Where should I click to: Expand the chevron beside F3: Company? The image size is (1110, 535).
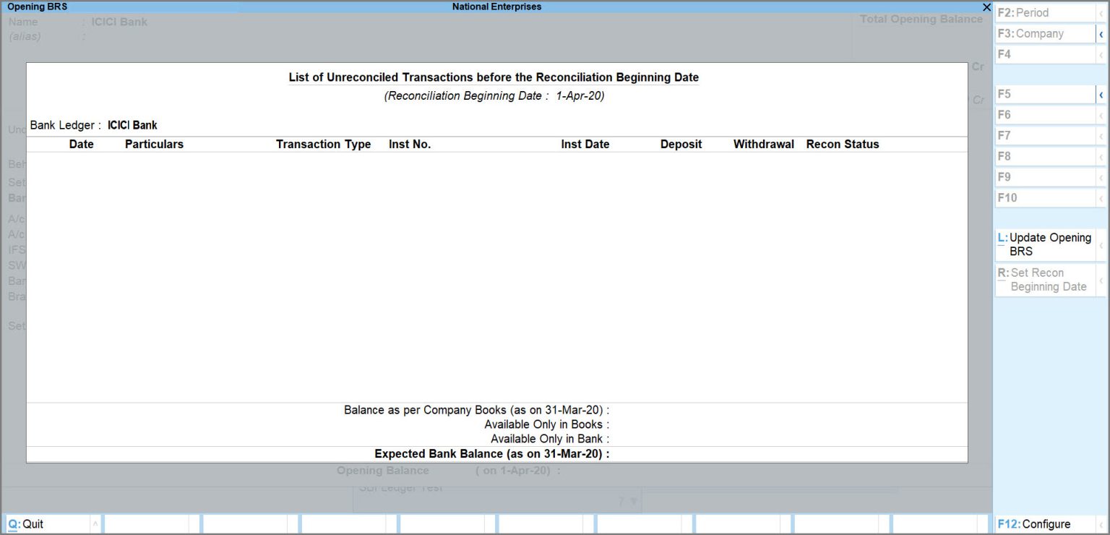point(1101,34)
